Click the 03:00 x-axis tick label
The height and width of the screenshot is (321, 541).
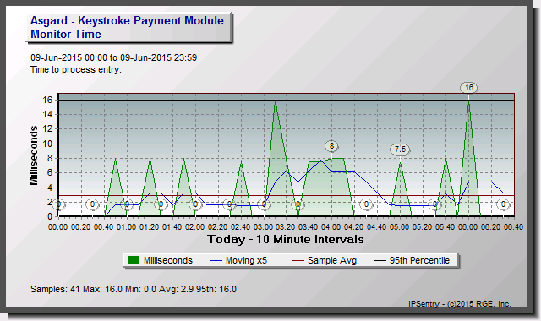point(263,227)
